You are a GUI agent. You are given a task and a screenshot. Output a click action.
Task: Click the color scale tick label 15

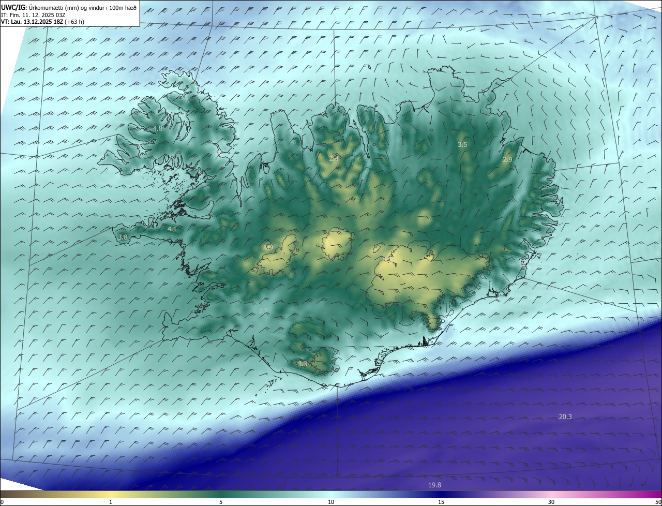coord(441,502)
